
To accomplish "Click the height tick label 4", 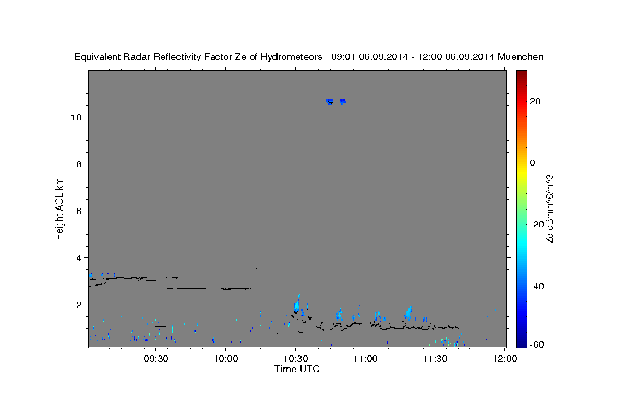I will [78, 257].
